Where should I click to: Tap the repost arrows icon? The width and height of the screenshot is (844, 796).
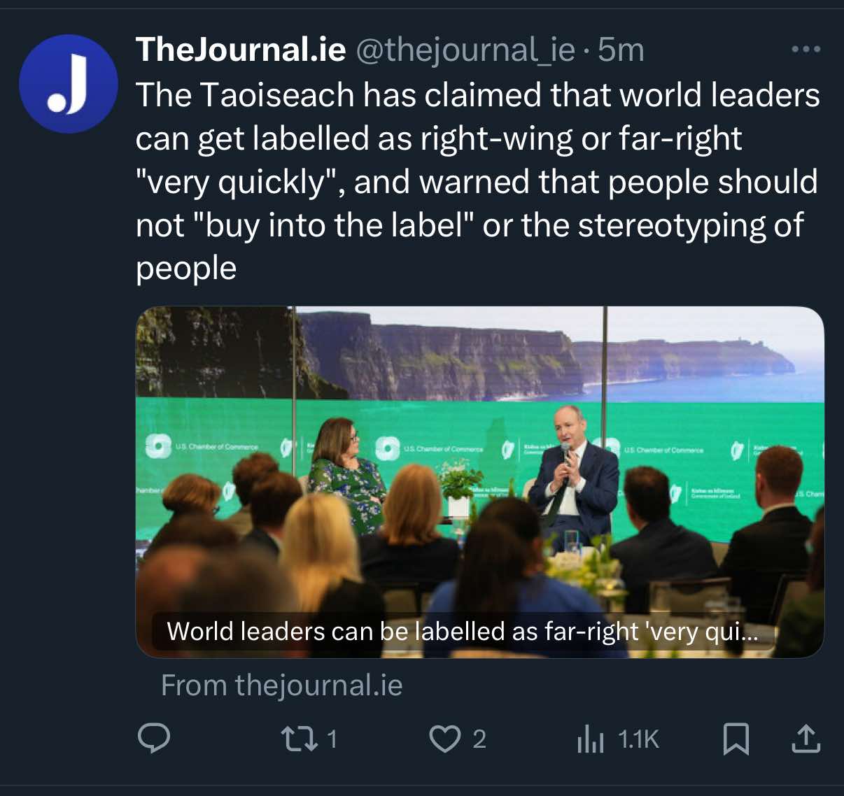click(300, 739)
